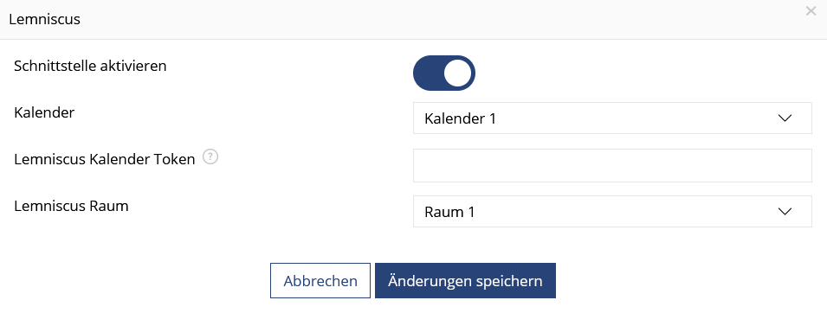
Task: Select the displayed value Raum 1
Action: pyautogui.click(x=449, y=212)
